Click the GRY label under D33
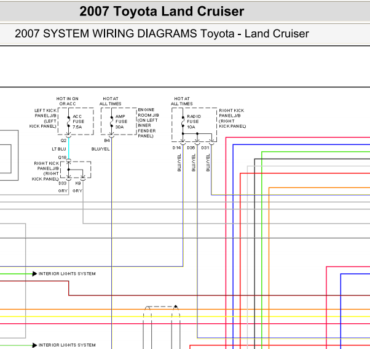 [x=63, y=190]
